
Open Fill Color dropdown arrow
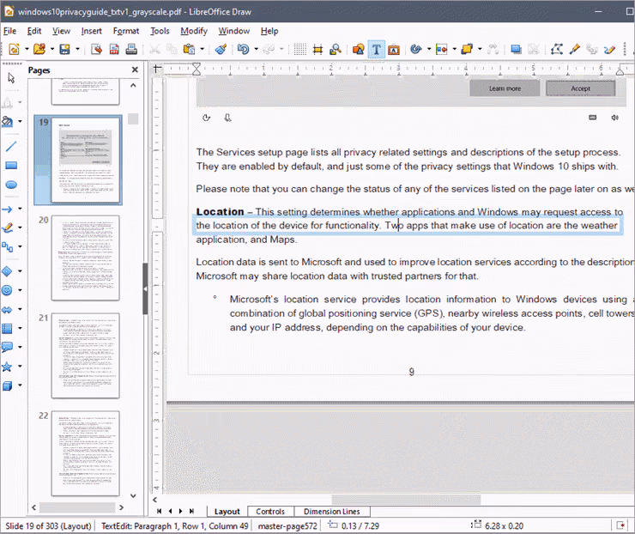click(x=20, y=121)
